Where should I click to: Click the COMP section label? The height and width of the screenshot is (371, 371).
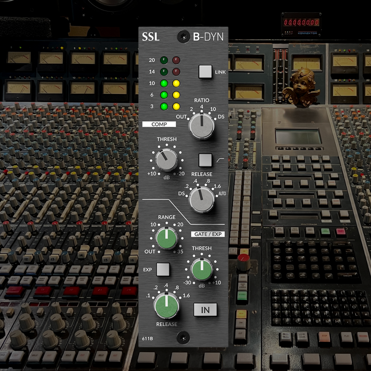tap(159, 124)
